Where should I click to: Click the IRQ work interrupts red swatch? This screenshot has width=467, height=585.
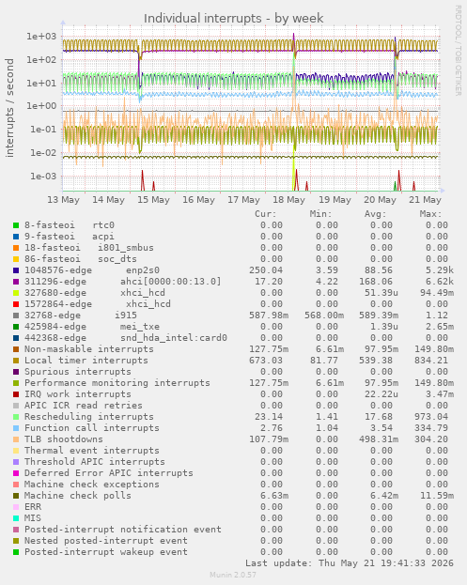click(x=16, y=394)
